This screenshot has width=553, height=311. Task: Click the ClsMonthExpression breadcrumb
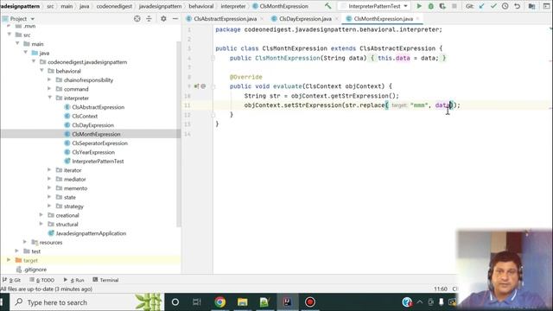(283, 6)
